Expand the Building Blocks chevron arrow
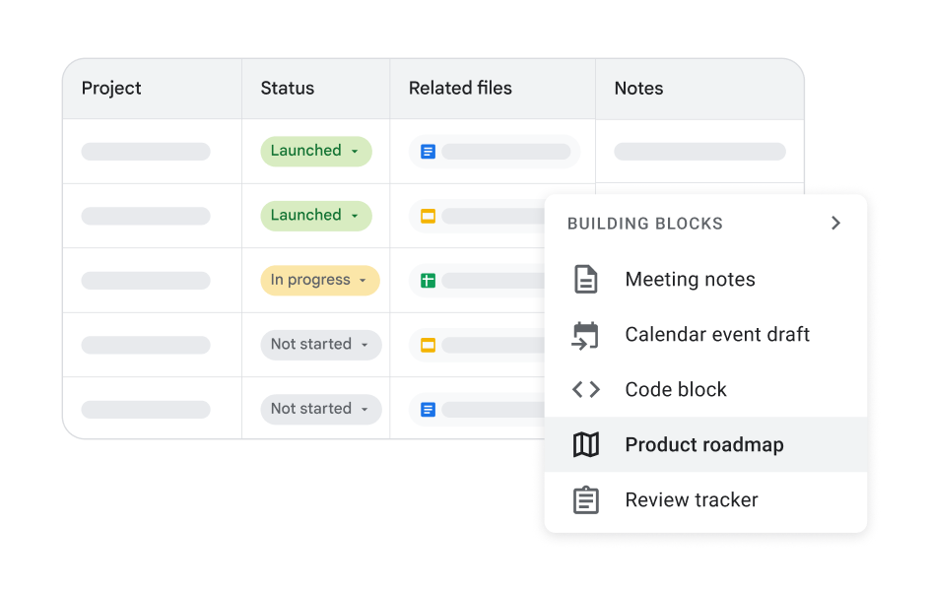The image size is (930, 591). tap(835, 224)
